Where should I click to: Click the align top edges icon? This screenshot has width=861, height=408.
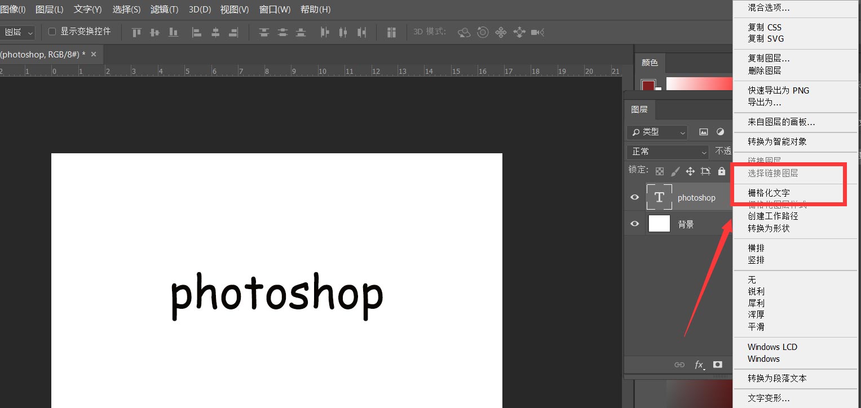point(136,33)
